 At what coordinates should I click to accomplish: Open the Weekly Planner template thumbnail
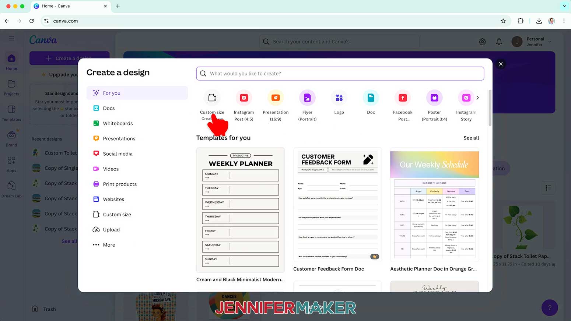point(241,210)
